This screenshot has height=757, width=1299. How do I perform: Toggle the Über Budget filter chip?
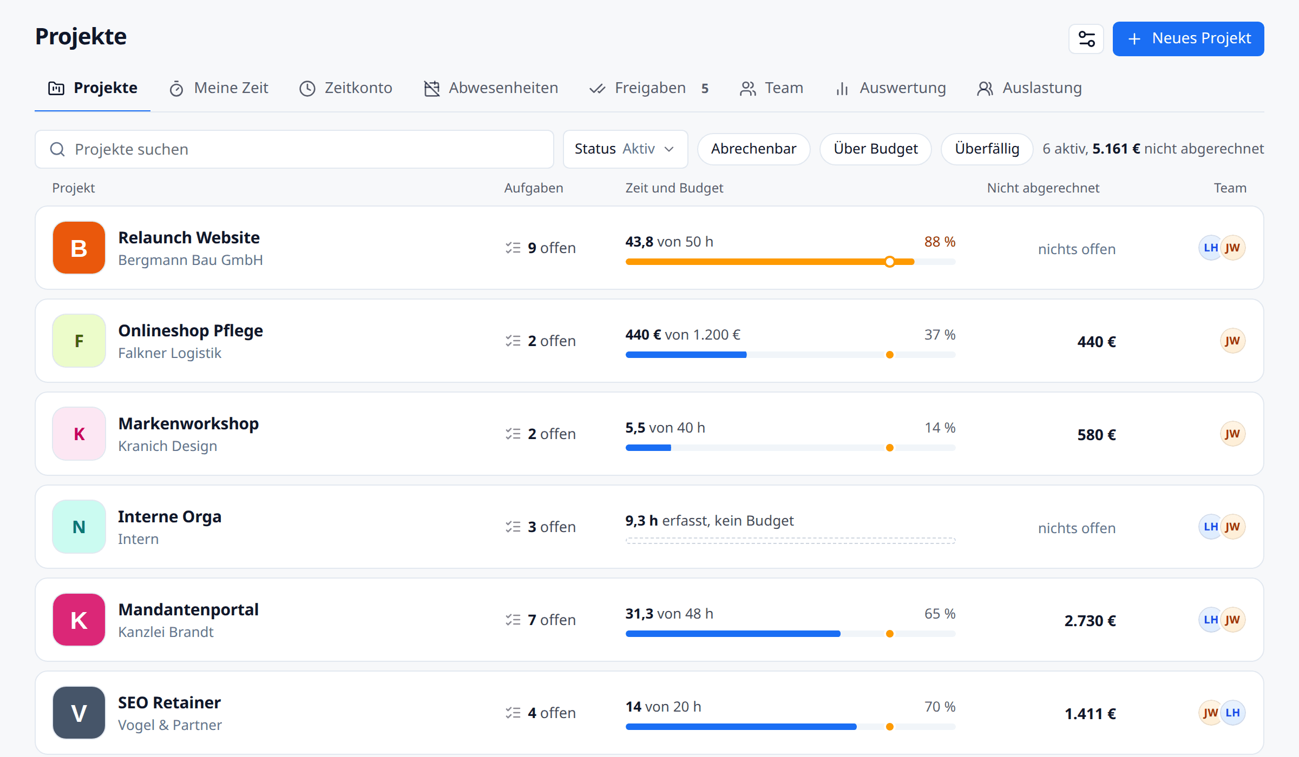click(876, 149)
